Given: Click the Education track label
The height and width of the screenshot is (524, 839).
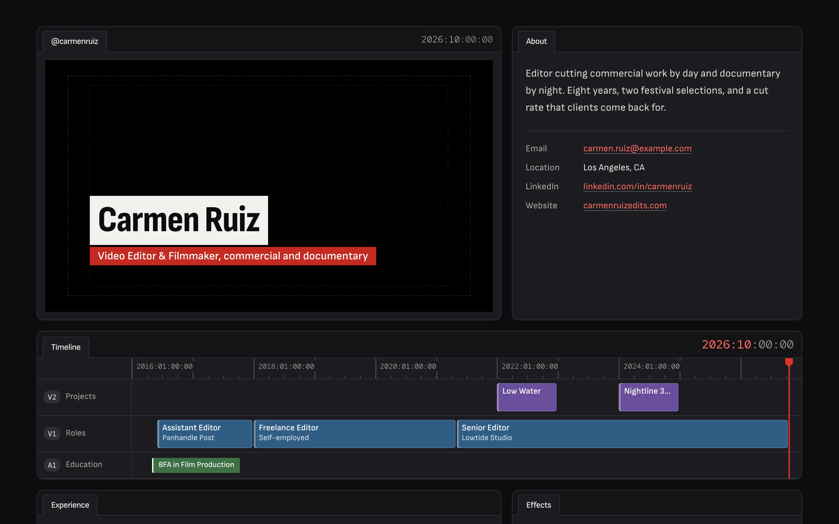Looking at the screenshot, I should tap(84, 465).
